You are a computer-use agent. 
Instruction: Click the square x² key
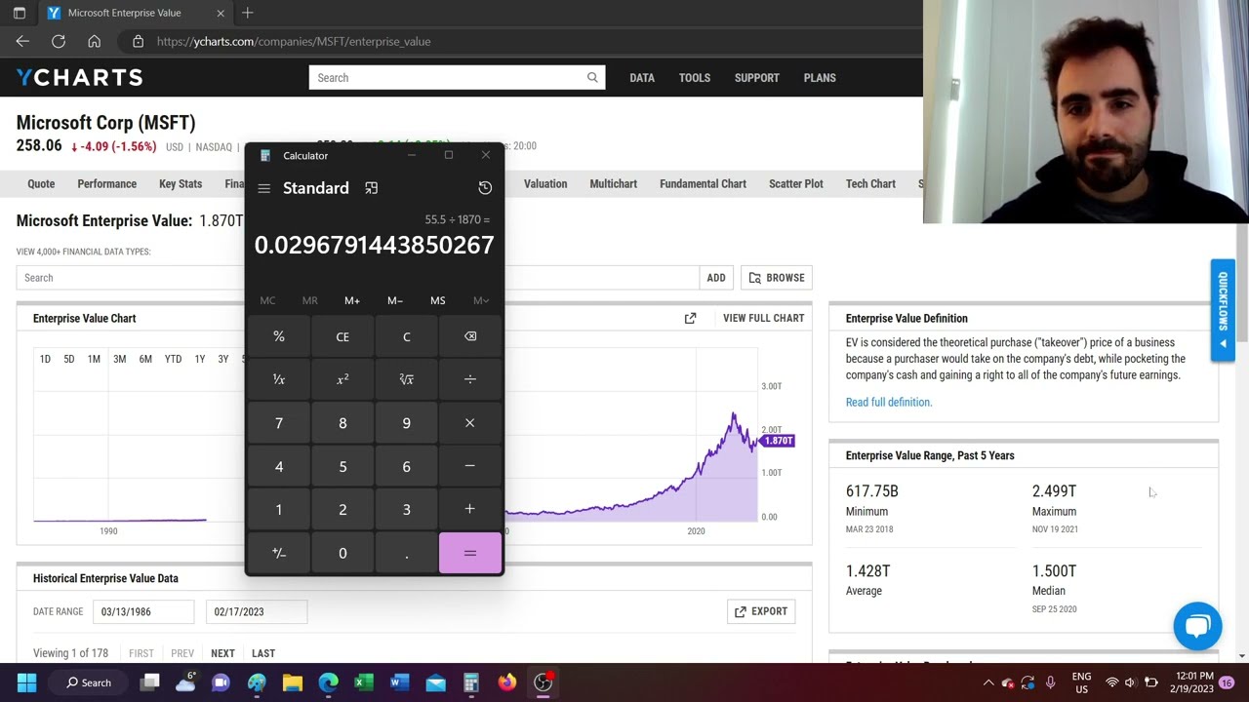342,379
